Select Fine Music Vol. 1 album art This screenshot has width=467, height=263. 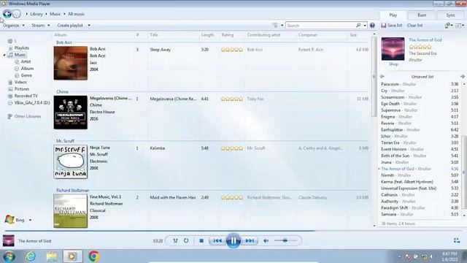71,211
